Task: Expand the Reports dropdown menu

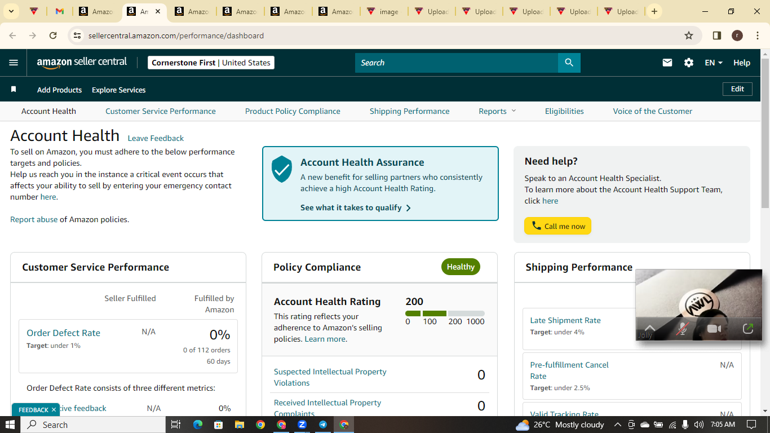Action: pyautogui.click(x=497, y=111)
